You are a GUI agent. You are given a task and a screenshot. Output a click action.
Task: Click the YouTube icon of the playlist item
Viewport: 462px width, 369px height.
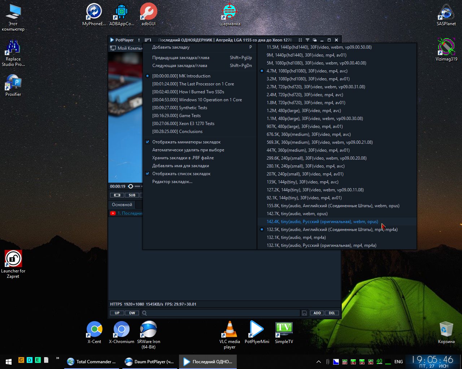(x=113, y=213)
